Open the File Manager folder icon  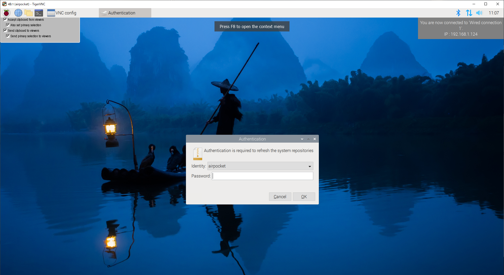[x=28, y=13]
